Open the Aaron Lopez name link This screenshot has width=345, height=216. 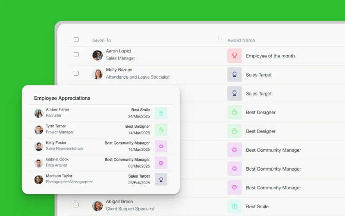point(119,51)
